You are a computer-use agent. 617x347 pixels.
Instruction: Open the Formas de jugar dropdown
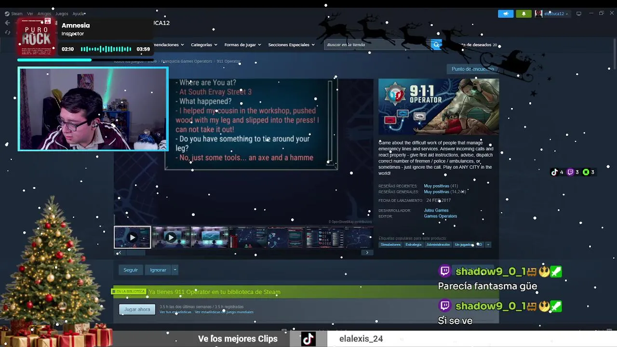click(242, 45)
